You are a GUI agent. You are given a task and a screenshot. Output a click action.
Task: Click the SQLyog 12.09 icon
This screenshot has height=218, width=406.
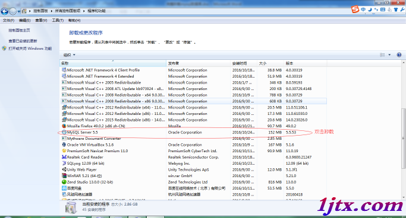[64, 163]
